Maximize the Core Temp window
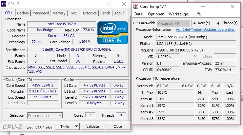The image size is (243, 135). (x=218, y=7)
